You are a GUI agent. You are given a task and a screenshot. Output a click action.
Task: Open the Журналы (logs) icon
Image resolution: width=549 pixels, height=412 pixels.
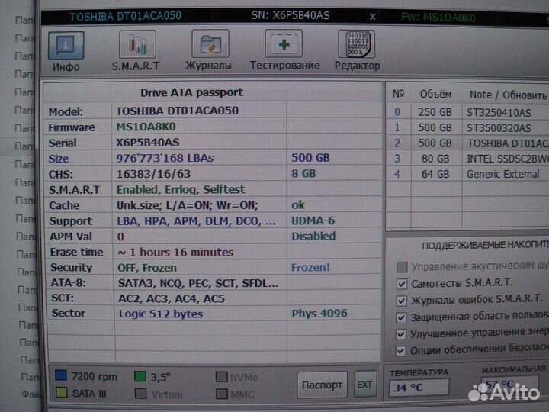pos(210,43)
